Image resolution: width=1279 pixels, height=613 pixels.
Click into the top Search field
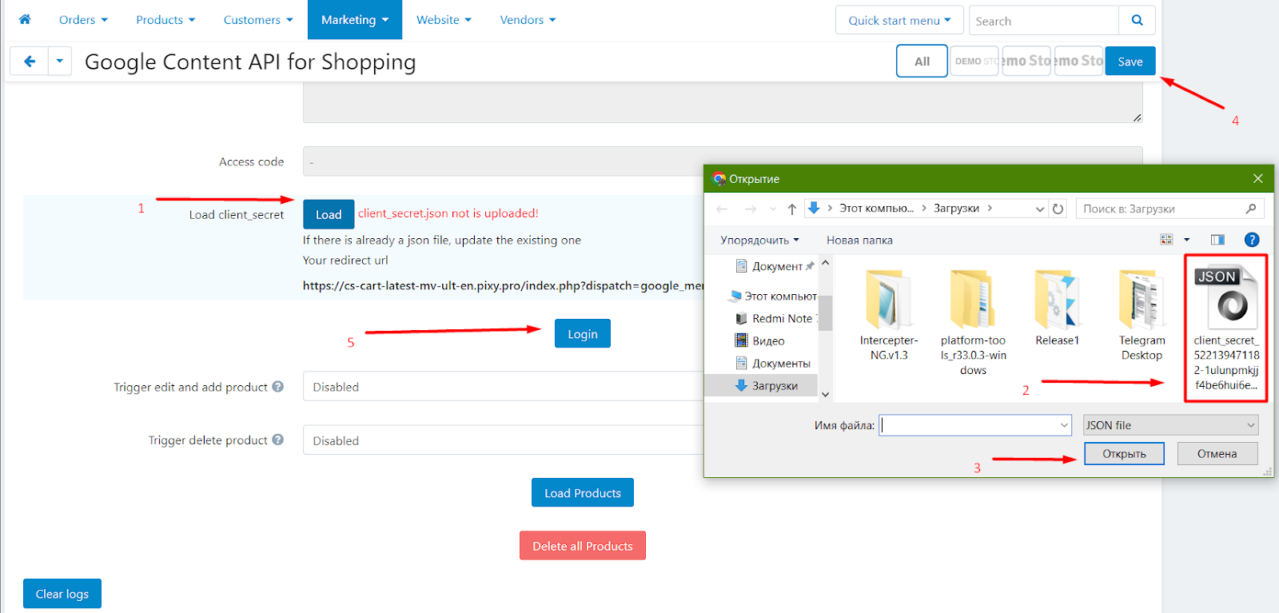pyautogui.click(x=1044, y=21)
